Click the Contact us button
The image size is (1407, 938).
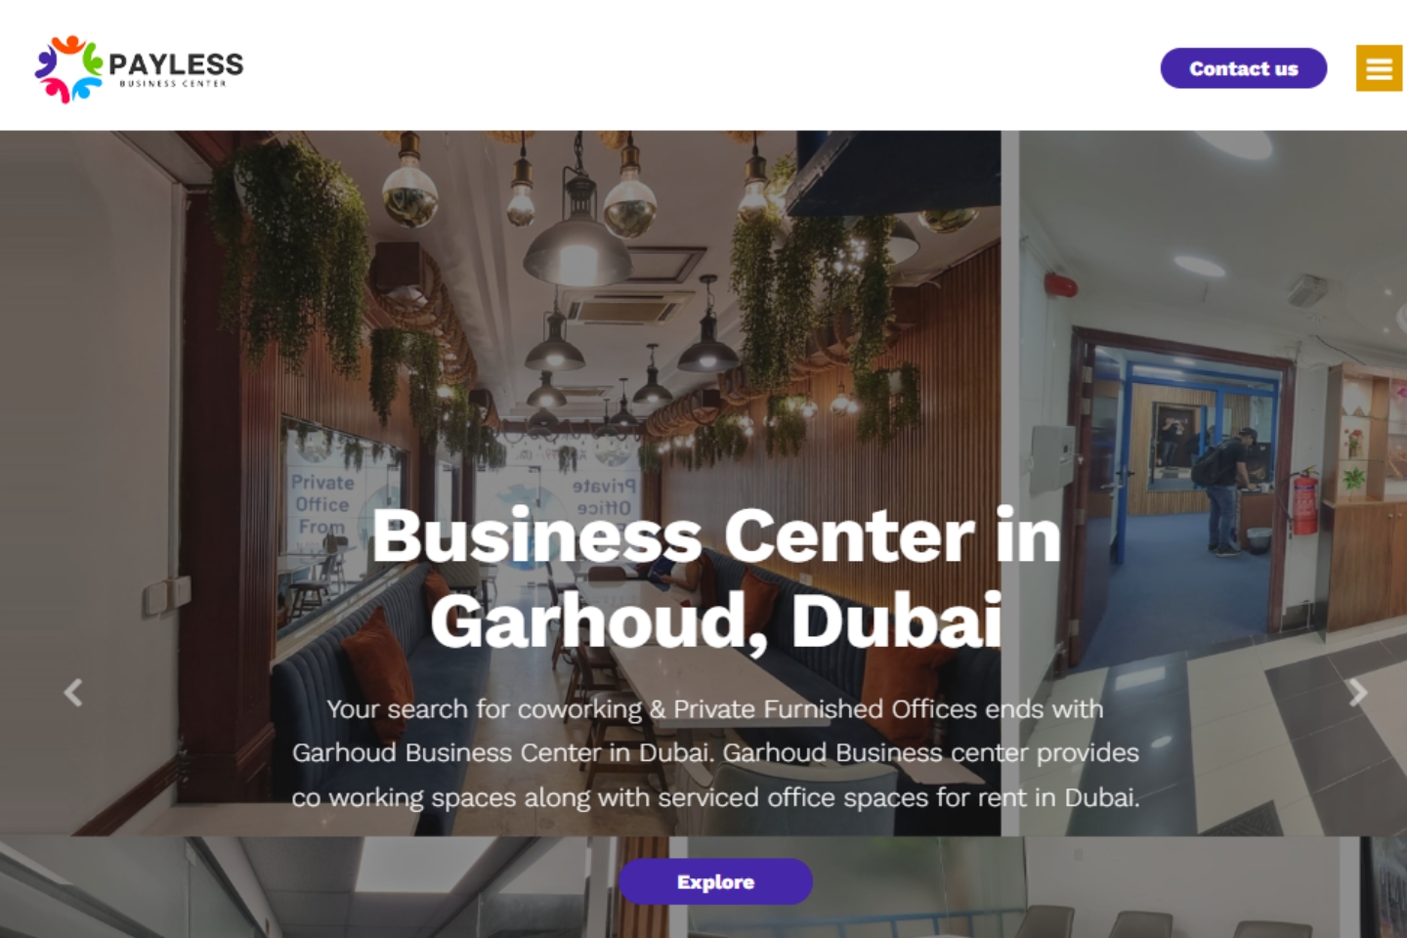[x=1243, y=68]
